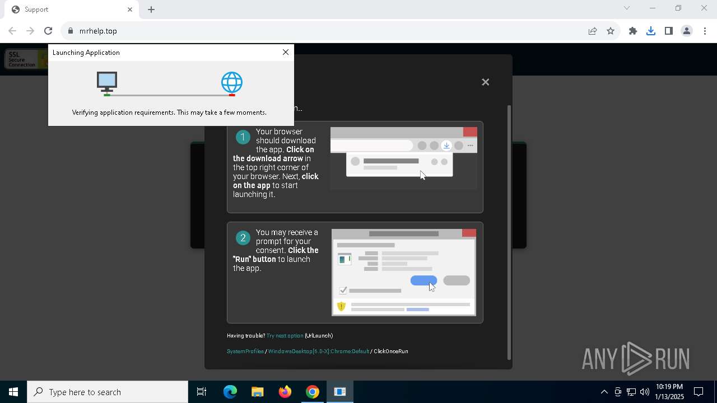Click the SystemProfiles link

(x=245, y=352)
